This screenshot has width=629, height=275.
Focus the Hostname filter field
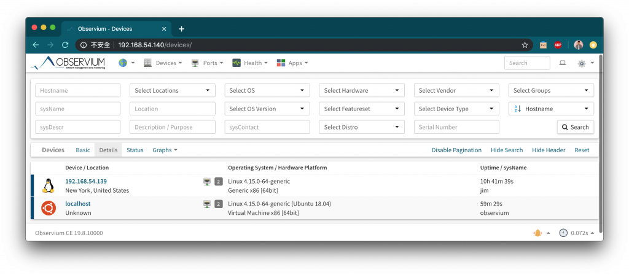78,90
